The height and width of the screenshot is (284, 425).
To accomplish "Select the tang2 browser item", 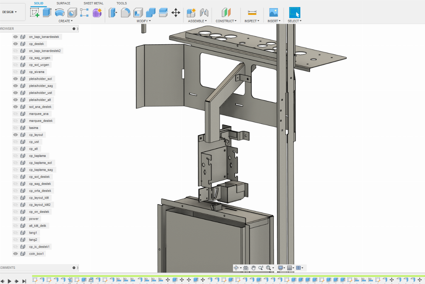I will click(33, 240).
